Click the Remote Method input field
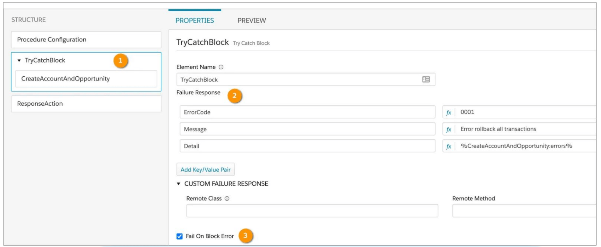The width and height of the screenshot is (601, 247). 524,211
